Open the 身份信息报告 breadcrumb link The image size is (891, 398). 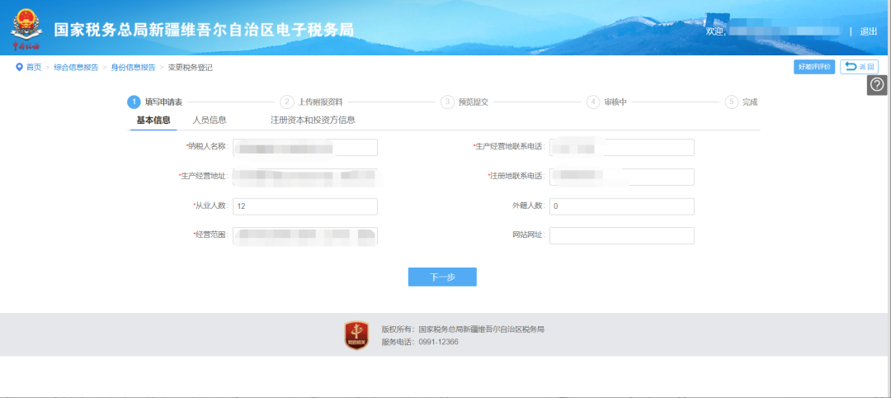[x=133, y=68]
